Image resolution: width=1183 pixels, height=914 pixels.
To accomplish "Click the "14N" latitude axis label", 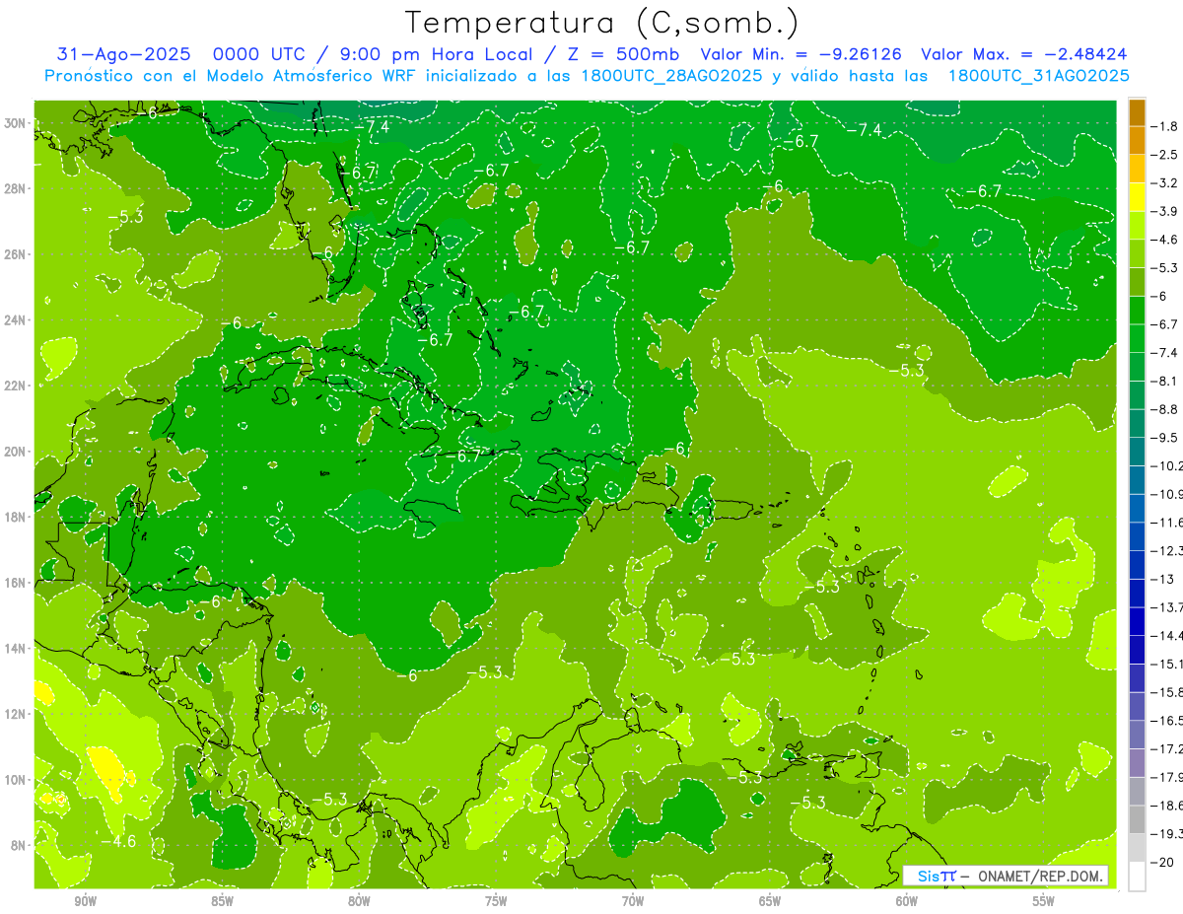I will pos(15,649).
